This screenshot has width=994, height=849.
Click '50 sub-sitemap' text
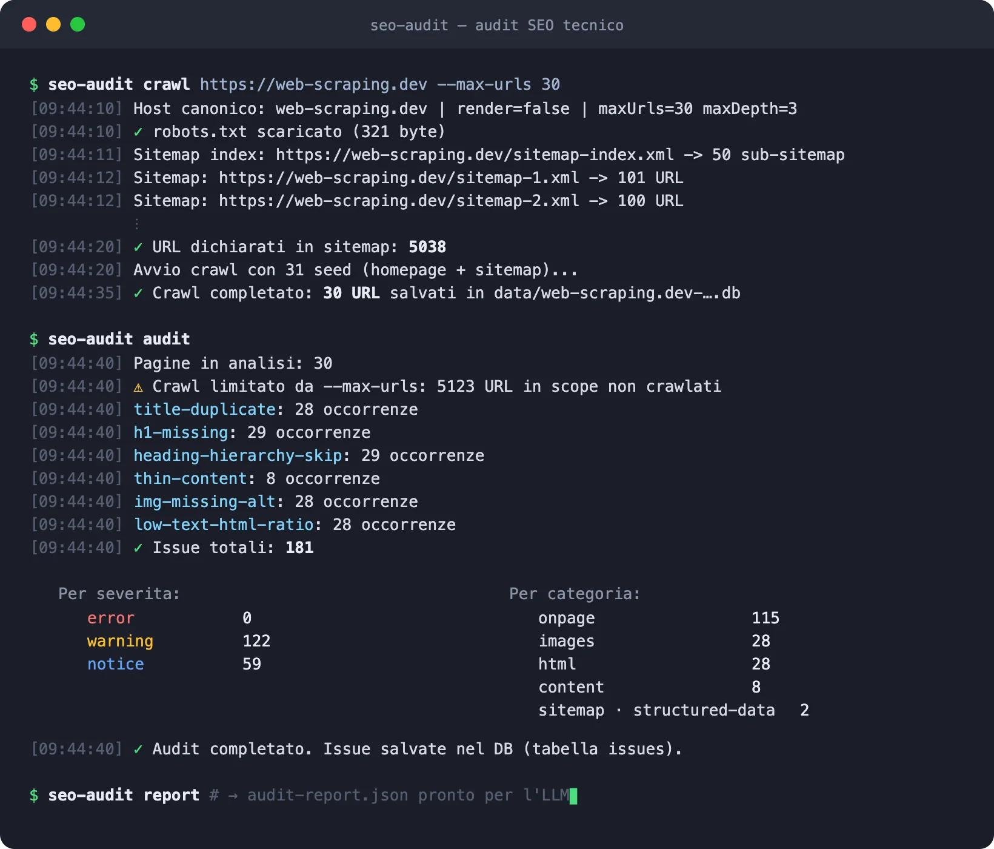[x=778, y=155]
